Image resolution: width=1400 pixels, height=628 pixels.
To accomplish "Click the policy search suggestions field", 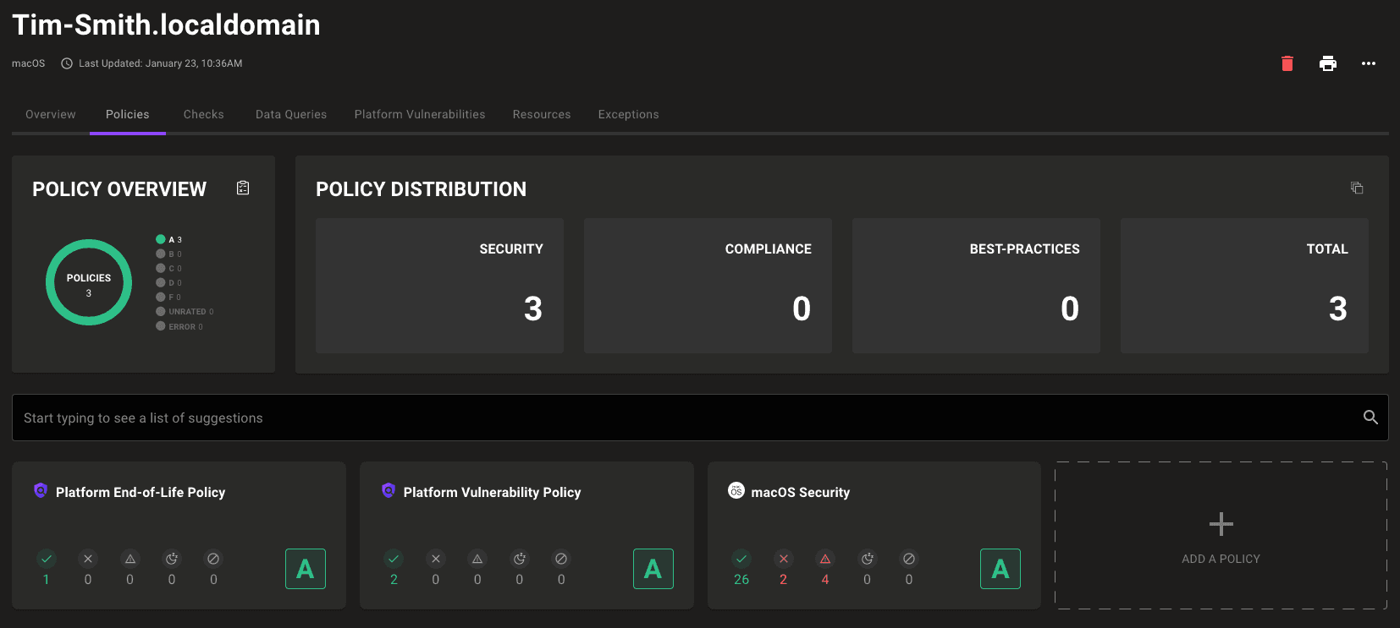I will (x=677, y=418).
